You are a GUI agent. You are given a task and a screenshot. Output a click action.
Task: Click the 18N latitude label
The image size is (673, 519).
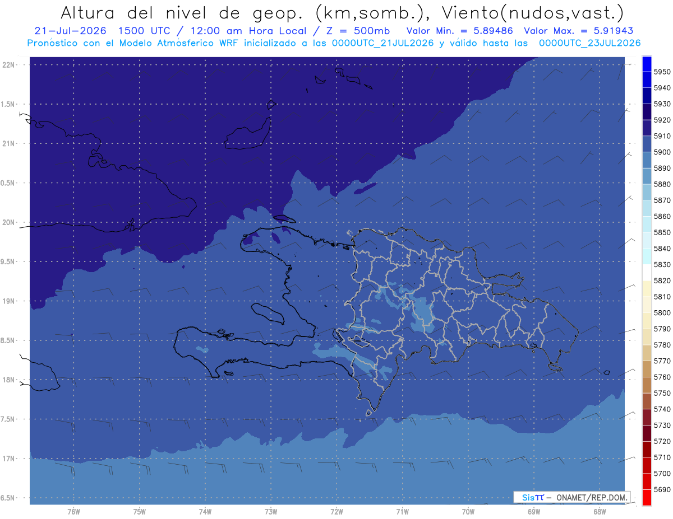[x=9, y=380]
